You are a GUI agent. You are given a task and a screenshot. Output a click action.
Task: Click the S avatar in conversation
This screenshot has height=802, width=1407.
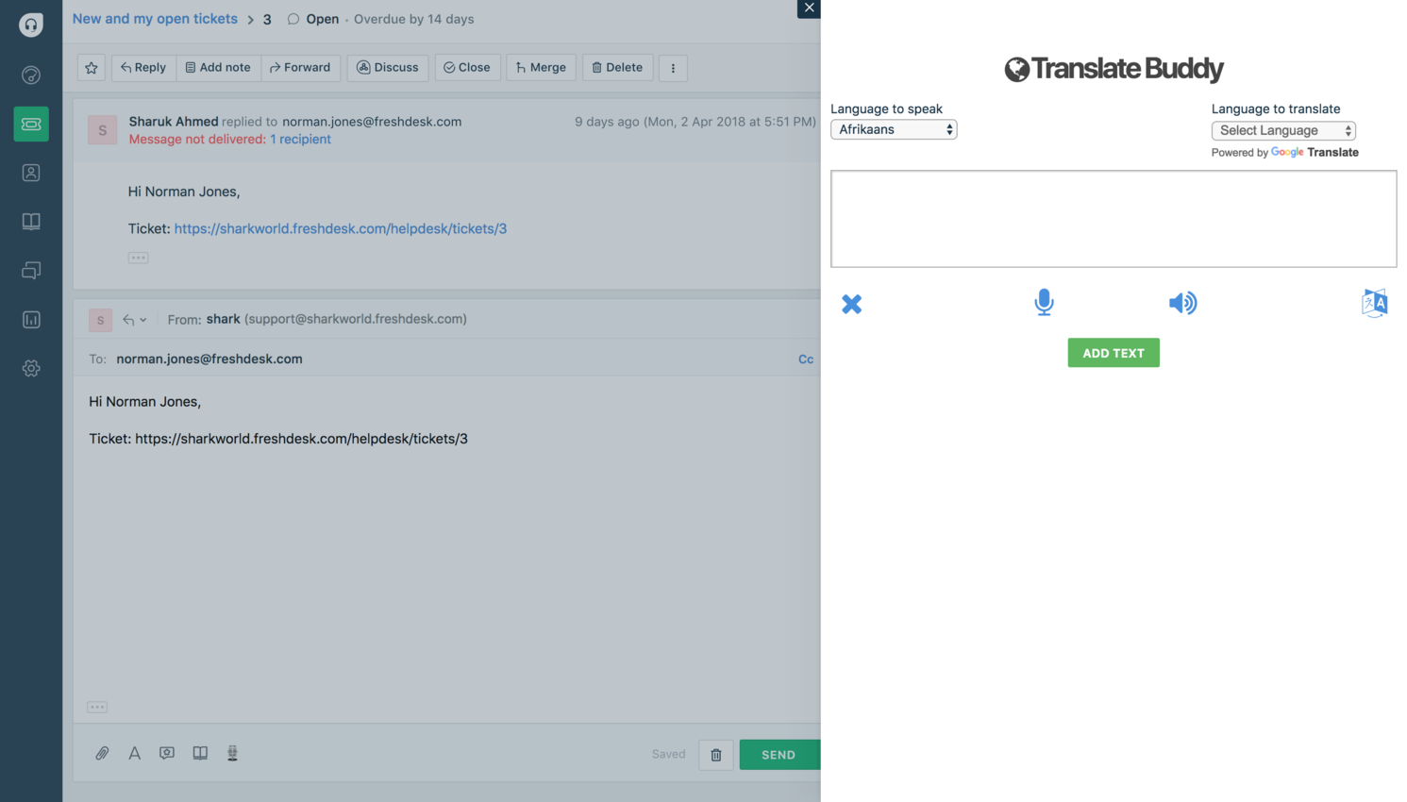click(x=103, y=130)
